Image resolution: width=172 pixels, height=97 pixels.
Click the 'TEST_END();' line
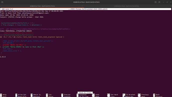pyautogui.click(x=8, y=49)
